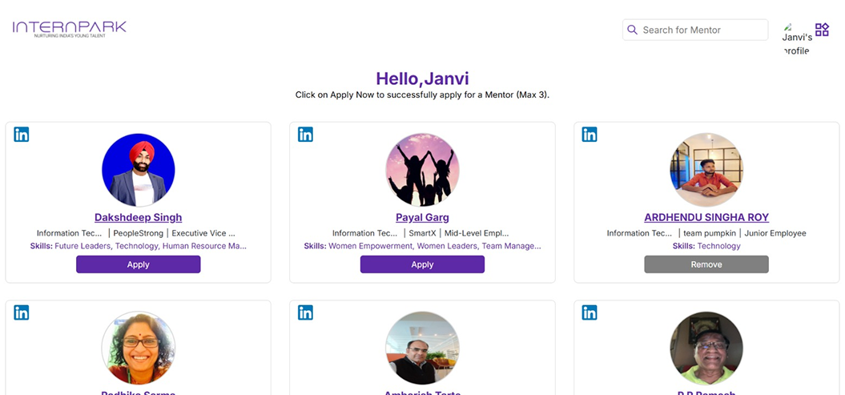Click Payal Garg's silhouette profile photo
The image size is (845, 395).
[422, 170]
